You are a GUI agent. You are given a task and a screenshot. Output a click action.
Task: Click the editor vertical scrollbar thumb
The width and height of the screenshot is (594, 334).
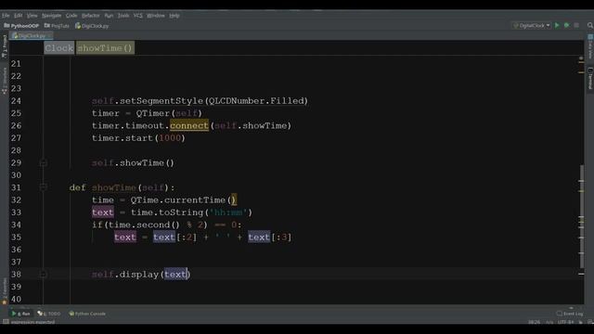click(x=582, y=217)
